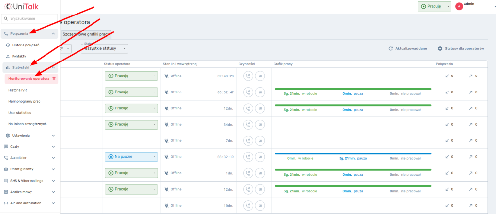The image size is (496, 214).
Task: Click the blue pause work schedule bar
Action: (352, 153)
